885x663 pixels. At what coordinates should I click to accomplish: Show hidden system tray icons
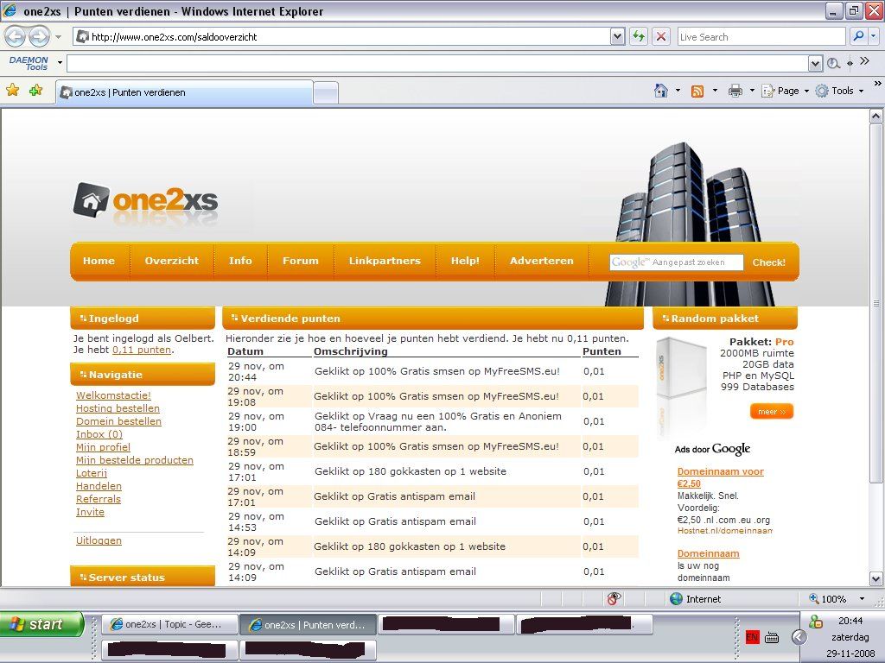[799, 637]
